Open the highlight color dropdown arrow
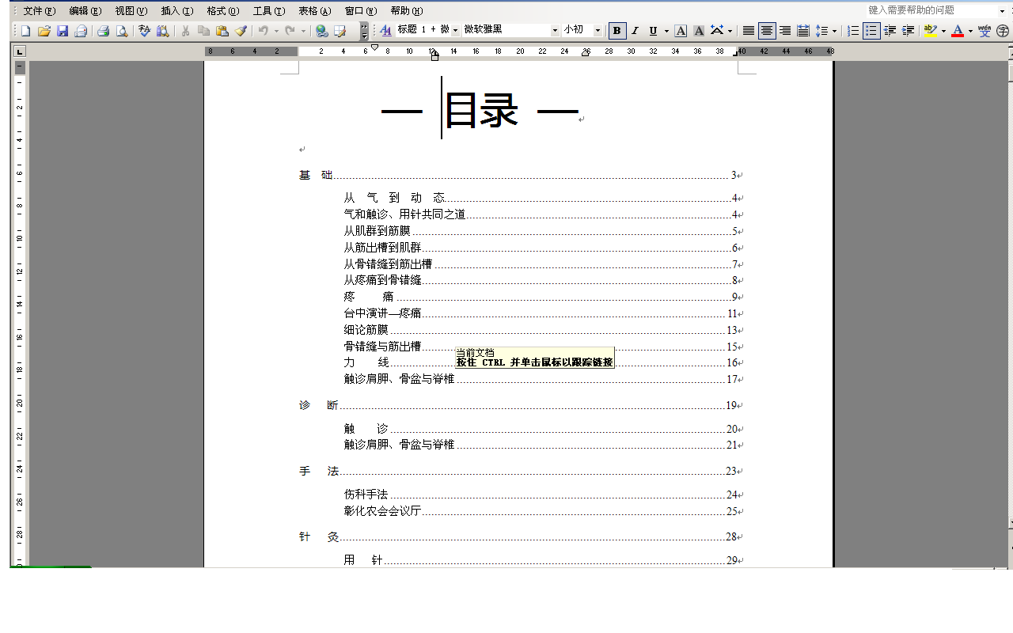Image resolution: width=1013 pixels, height=633 pixels. [943, 31]
